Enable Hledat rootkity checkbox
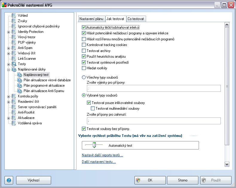This screenshot has width=236, height=188. click(84, 68)
